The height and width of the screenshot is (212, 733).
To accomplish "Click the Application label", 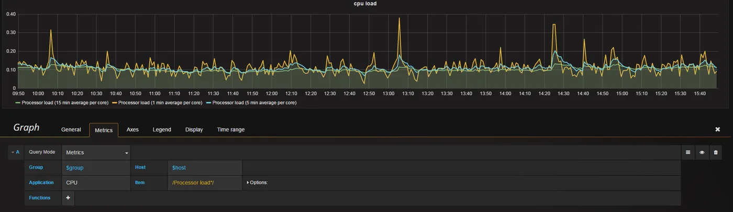I will click(41, 183).
